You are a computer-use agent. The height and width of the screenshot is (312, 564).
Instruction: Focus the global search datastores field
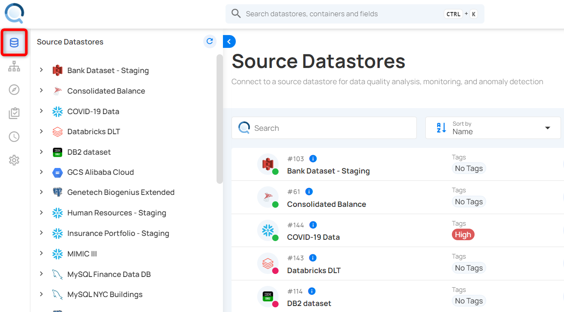tap(355, 14)
